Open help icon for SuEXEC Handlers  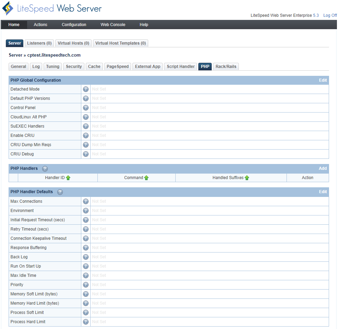click(x=86, y=126)
